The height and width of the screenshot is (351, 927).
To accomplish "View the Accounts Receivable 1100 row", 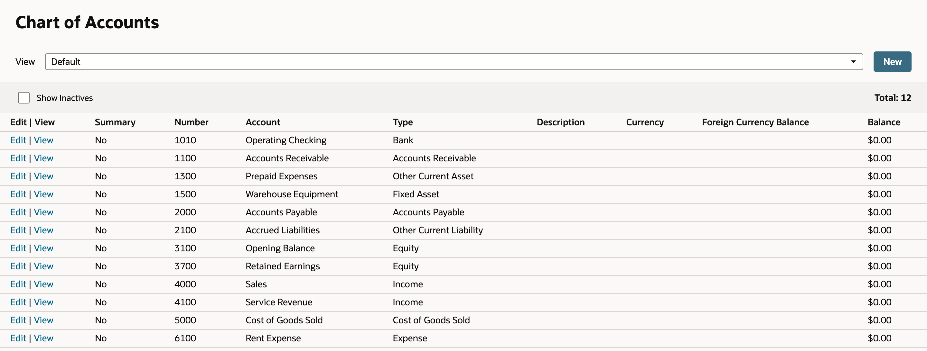I will pos(43,158).
